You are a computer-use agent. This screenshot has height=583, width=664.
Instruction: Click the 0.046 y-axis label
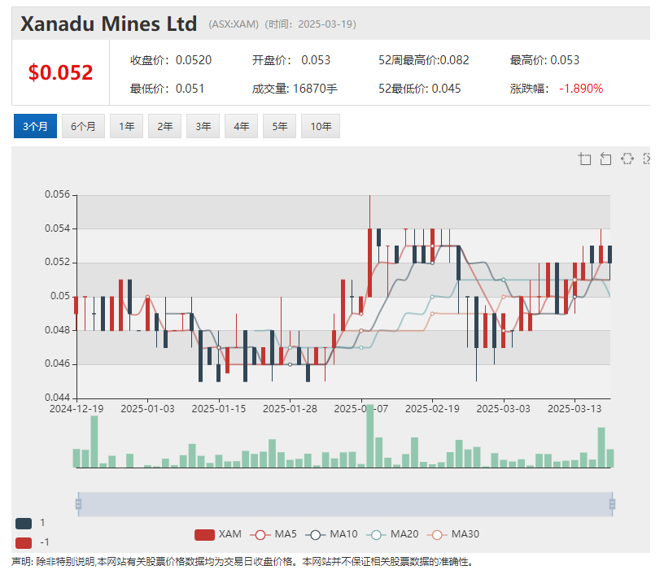pyautogui.click(x=57, y=363)
